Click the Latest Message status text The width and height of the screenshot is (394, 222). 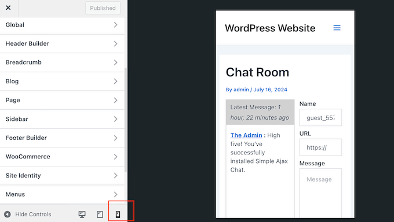(260, 112)
